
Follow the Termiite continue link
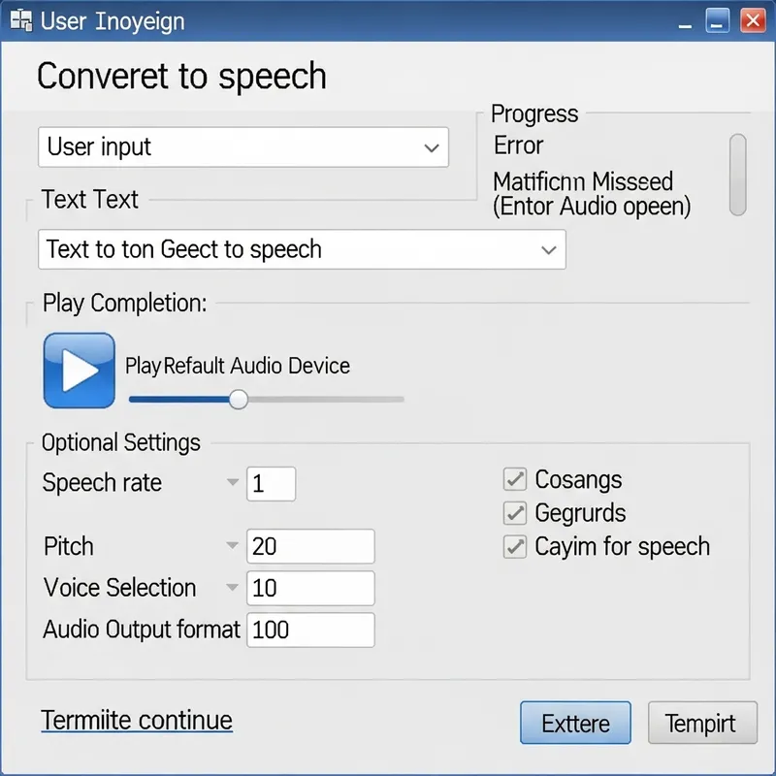[136, 720]
